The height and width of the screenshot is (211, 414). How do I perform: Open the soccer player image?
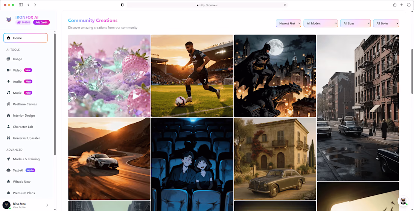192,76
